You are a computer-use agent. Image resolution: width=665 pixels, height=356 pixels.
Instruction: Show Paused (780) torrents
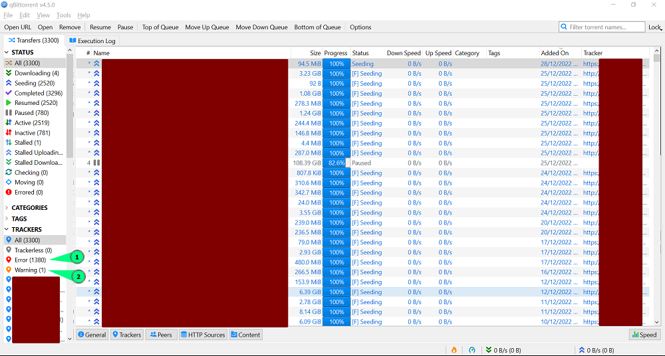(27, 113)
